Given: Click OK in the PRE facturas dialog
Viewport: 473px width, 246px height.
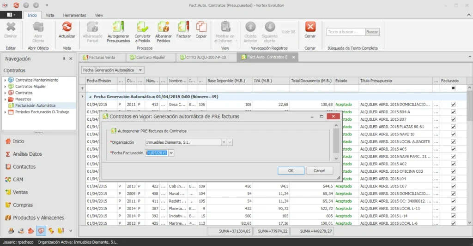Looking at the screenshot, I should click(291, 170).
